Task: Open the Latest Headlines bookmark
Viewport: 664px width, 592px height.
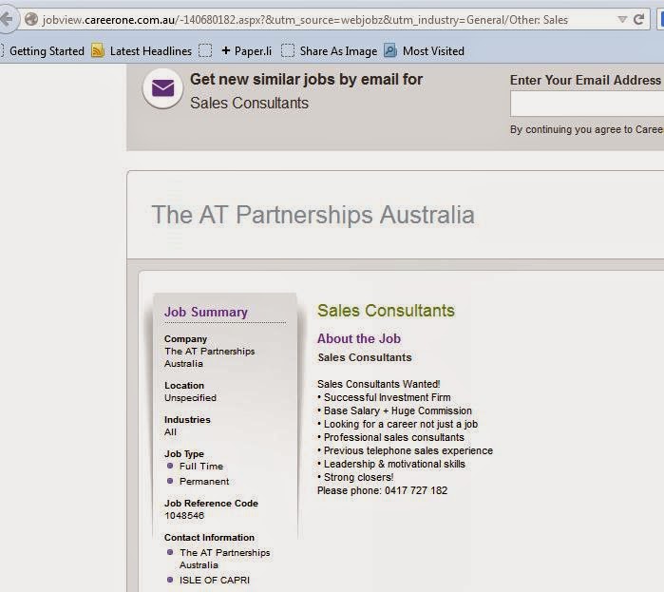Action: 151,51
